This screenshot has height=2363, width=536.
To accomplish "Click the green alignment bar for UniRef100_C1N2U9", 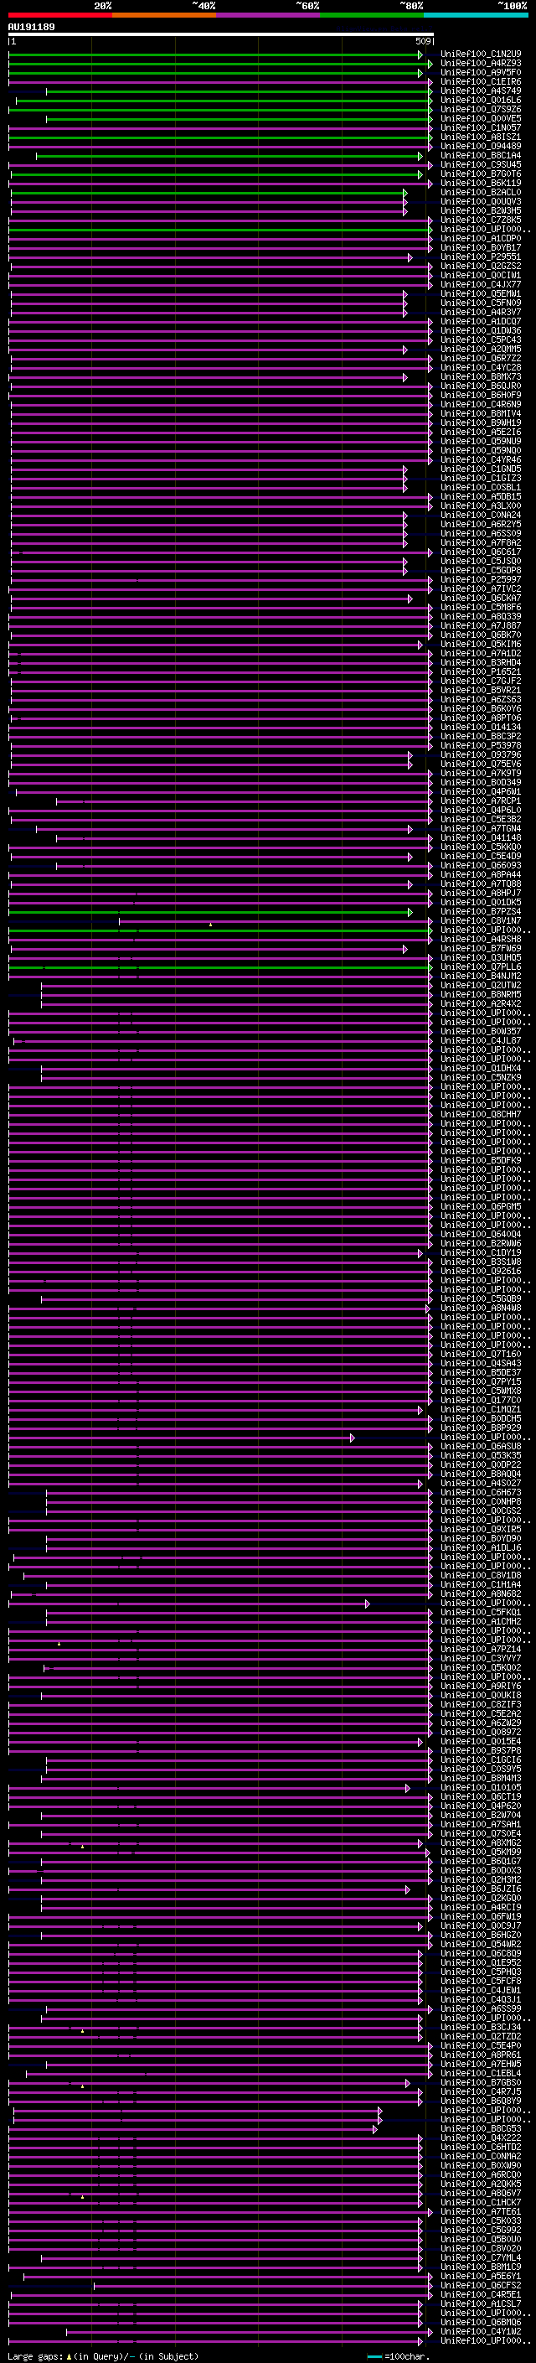I will (x=215, y=55).
